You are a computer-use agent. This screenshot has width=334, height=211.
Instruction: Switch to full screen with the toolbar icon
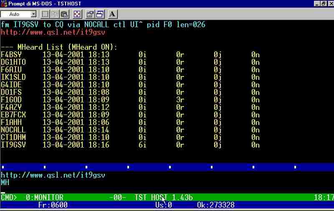(77, 14)
